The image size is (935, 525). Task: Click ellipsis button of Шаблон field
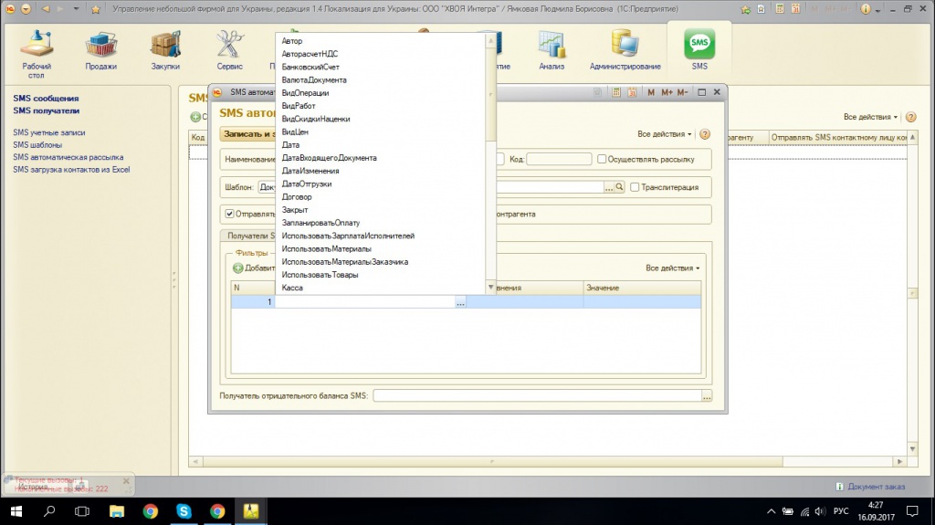click(609, 187)
